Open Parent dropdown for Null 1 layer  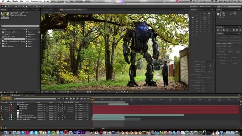83,113
